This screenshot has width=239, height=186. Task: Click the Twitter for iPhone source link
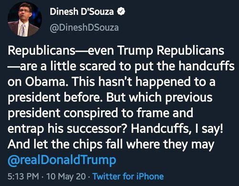tap(128, 176)
